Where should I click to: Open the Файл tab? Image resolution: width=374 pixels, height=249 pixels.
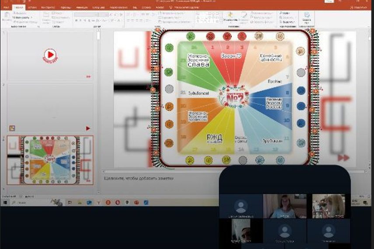[7, 7]
